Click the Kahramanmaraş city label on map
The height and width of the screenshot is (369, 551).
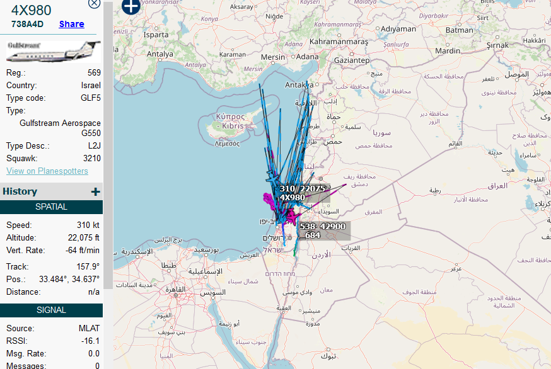point(339,42)
